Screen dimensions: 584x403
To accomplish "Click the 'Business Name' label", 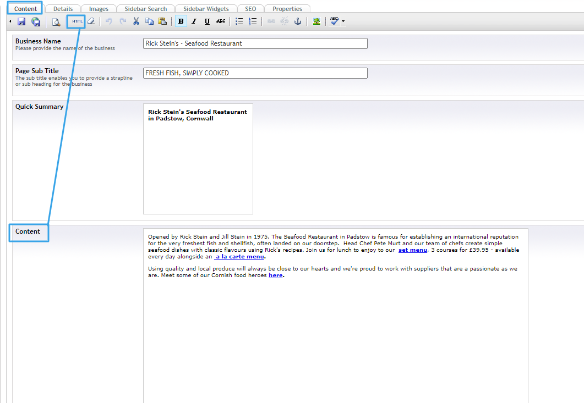I will [x=38, y=41].
